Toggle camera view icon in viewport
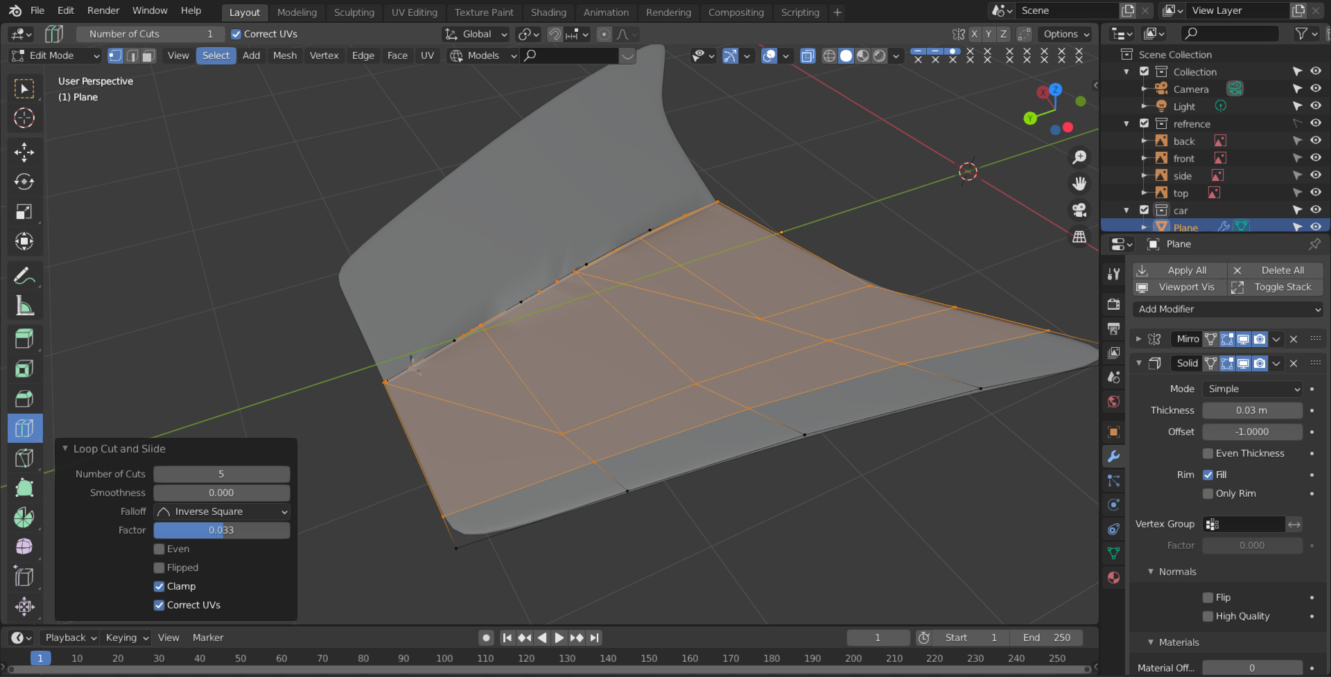This screenshot has width=1331, height=677. click(1079, 210)
